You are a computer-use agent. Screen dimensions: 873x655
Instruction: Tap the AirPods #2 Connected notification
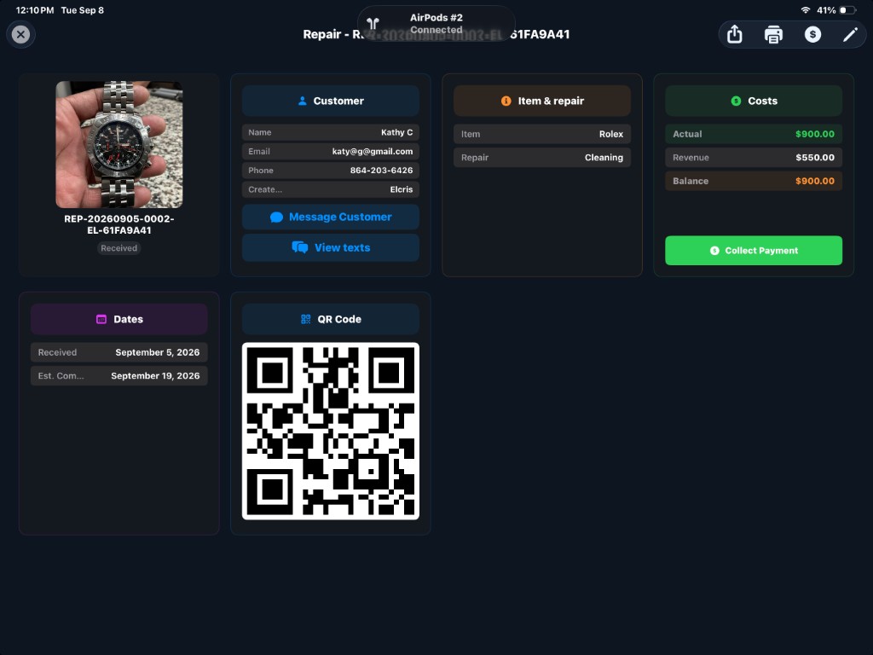click(x=436, y=23)
